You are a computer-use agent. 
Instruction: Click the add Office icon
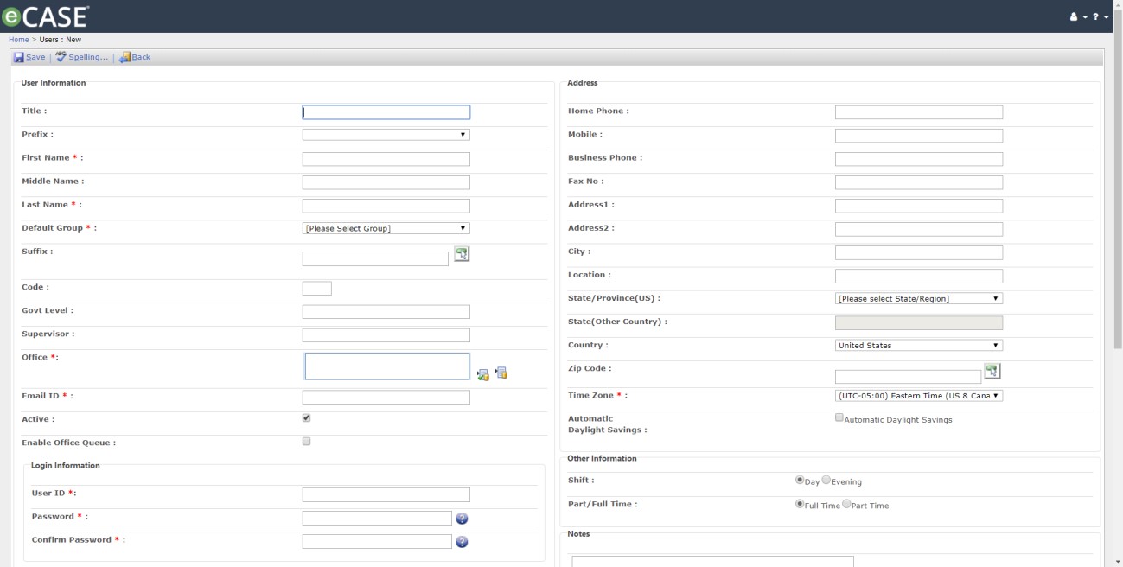pos(482,374)
